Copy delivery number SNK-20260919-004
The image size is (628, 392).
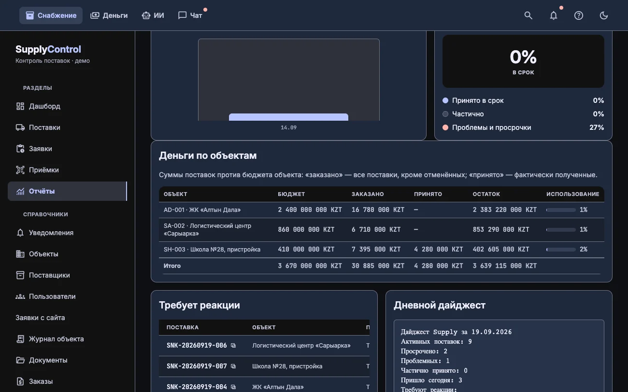coord(233,387)
